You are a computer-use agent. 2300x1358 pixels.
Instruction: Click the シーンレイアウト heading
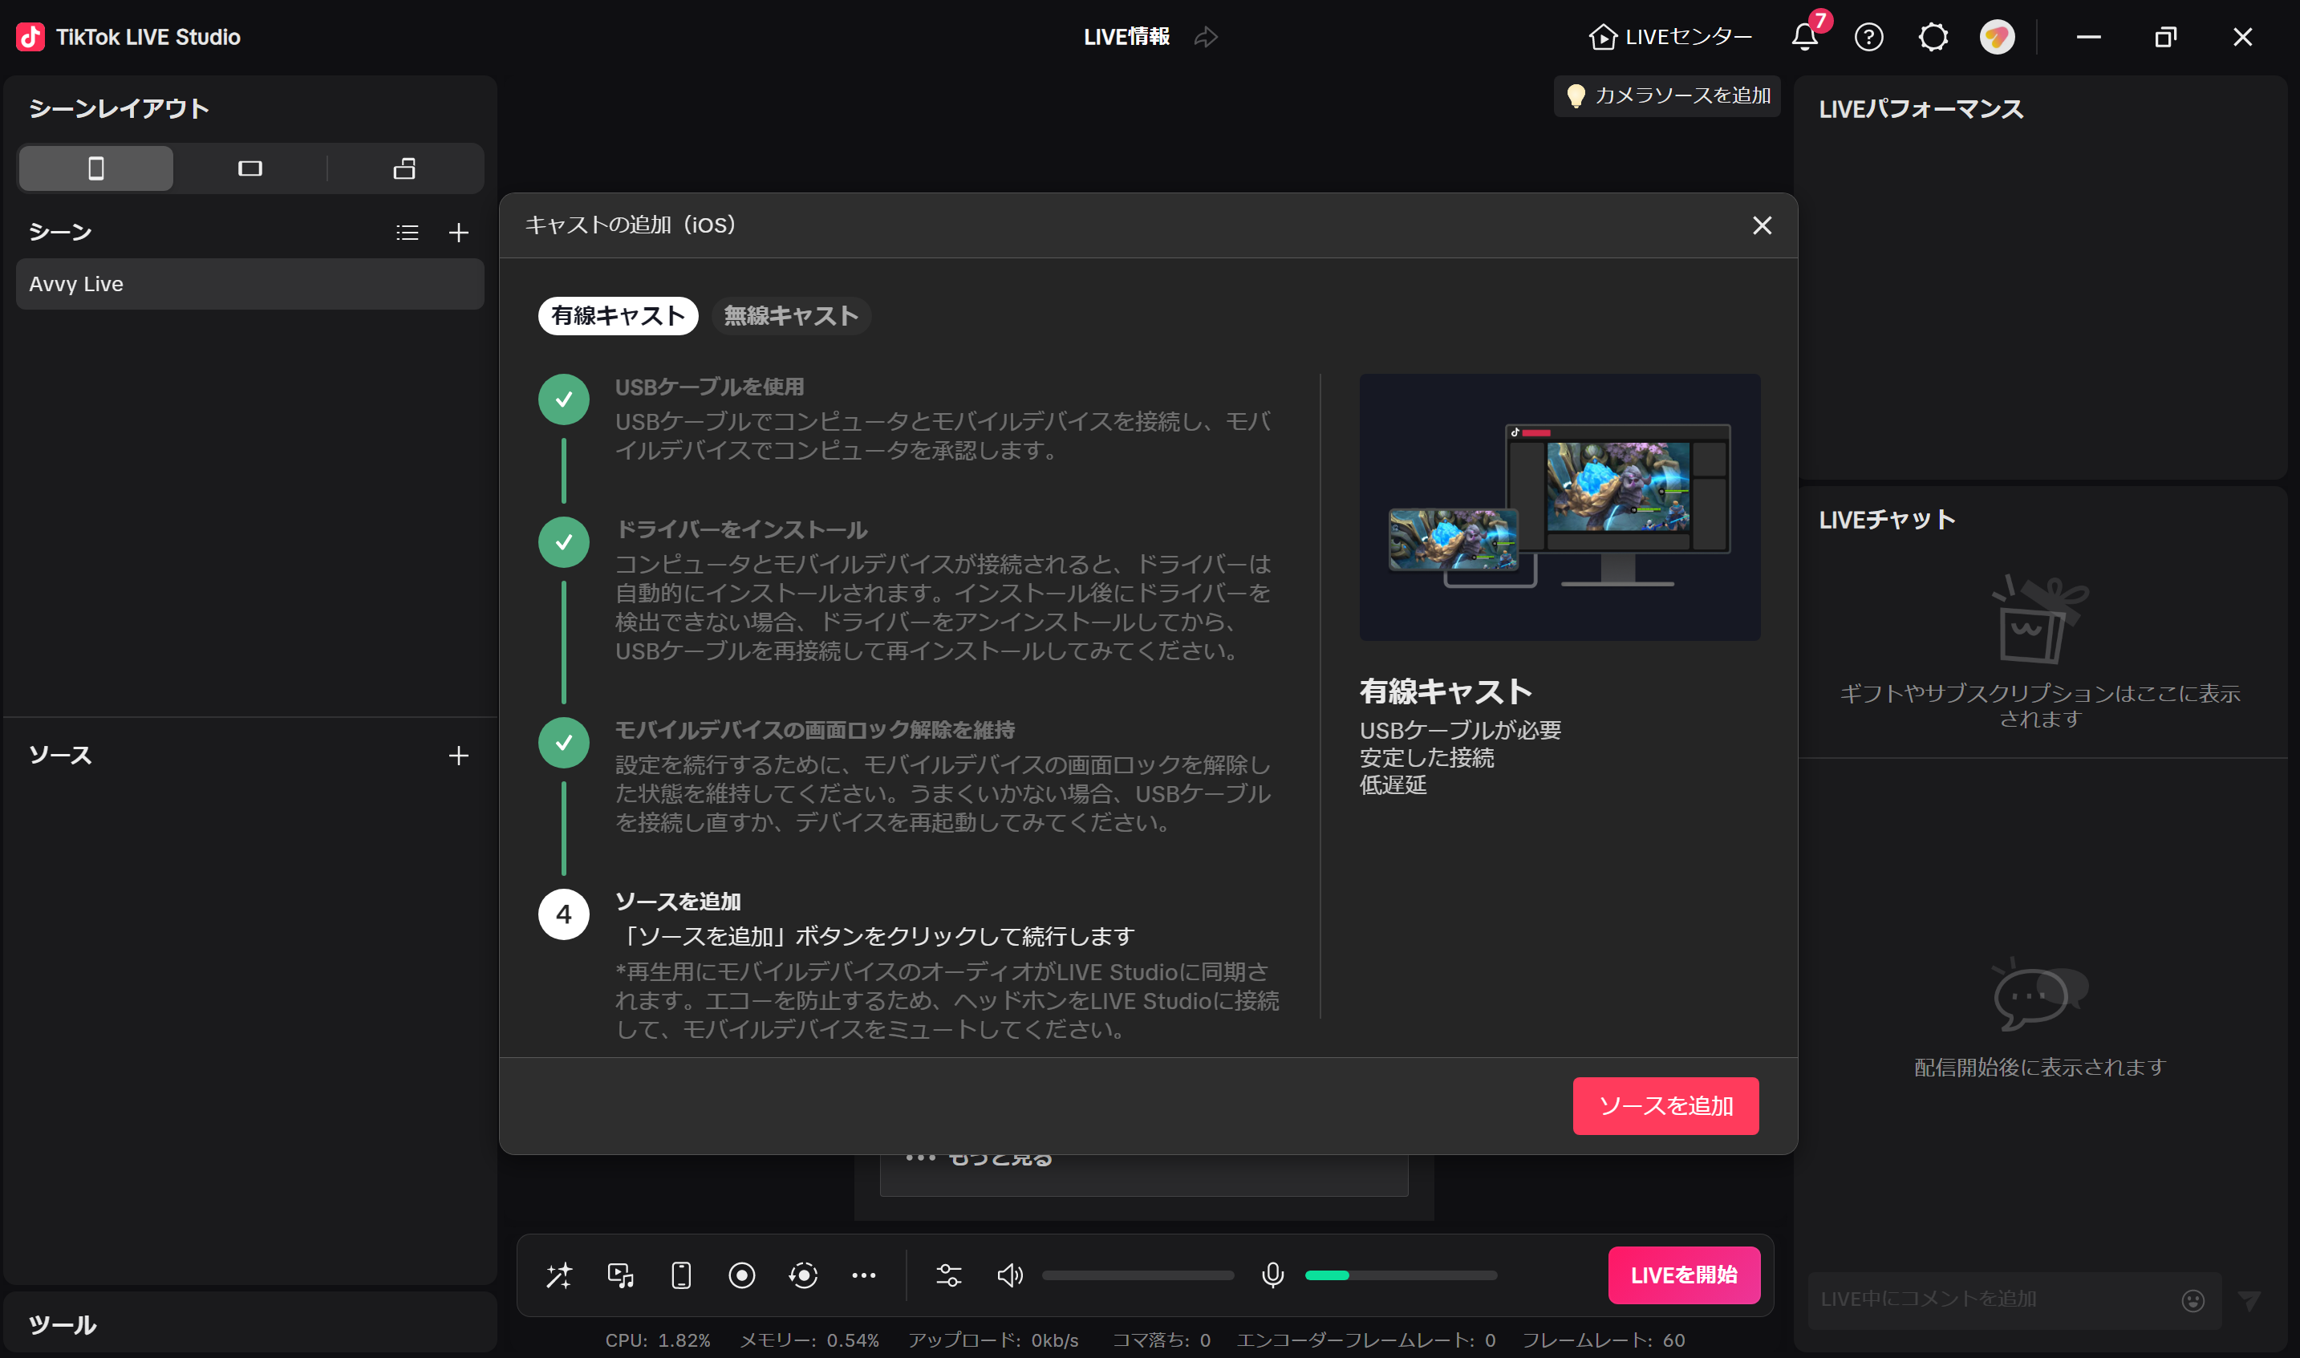tap(119, 109)
